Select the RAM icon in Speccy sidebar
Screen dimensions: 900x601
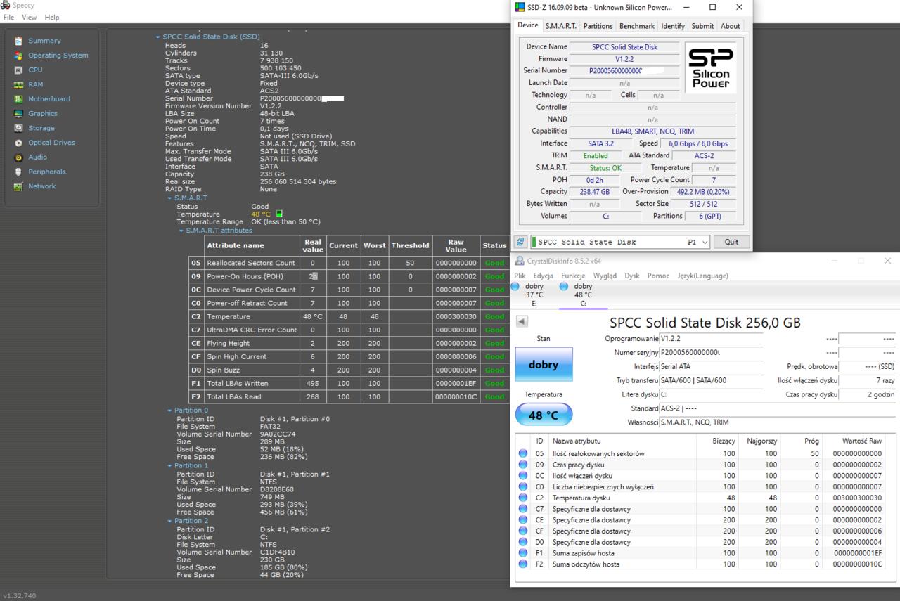coord(18,84)
